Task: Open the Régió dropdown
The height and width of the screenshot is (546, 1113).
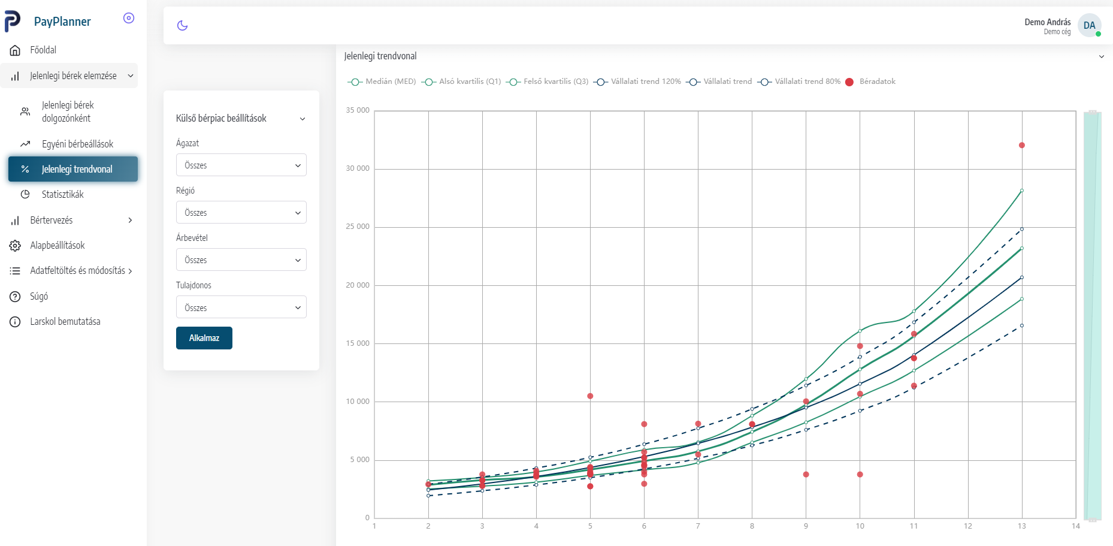Action: [x=241, y=212]
